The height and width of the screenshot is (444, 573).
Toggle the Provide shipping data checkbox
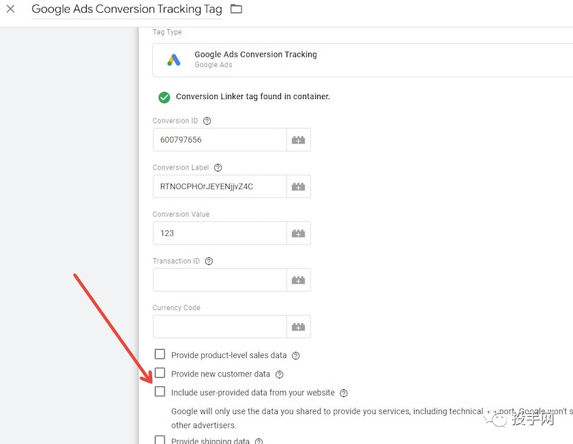coord(160,441)
